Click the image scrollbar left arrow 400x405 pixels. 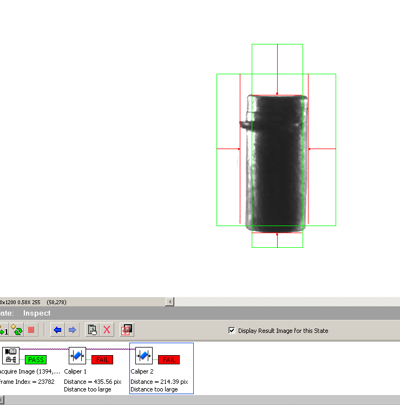[x=170, y=301]
